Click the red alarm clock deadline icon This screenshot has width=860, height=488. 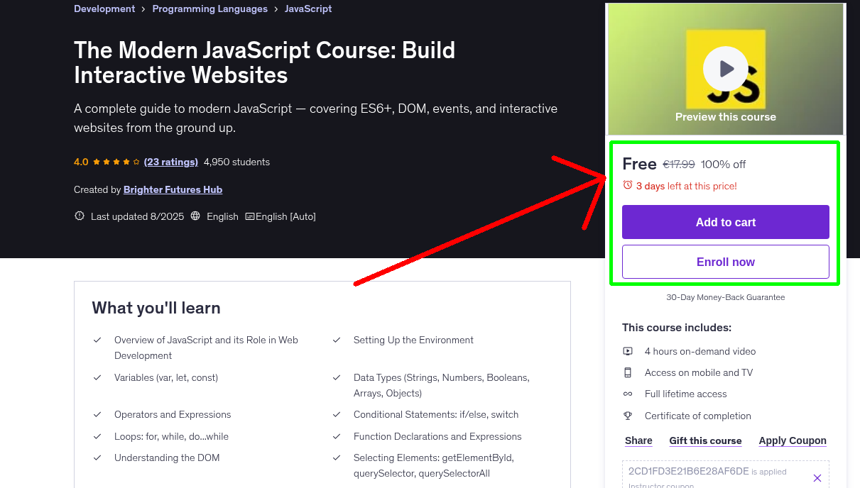click(x=627, y=184)
